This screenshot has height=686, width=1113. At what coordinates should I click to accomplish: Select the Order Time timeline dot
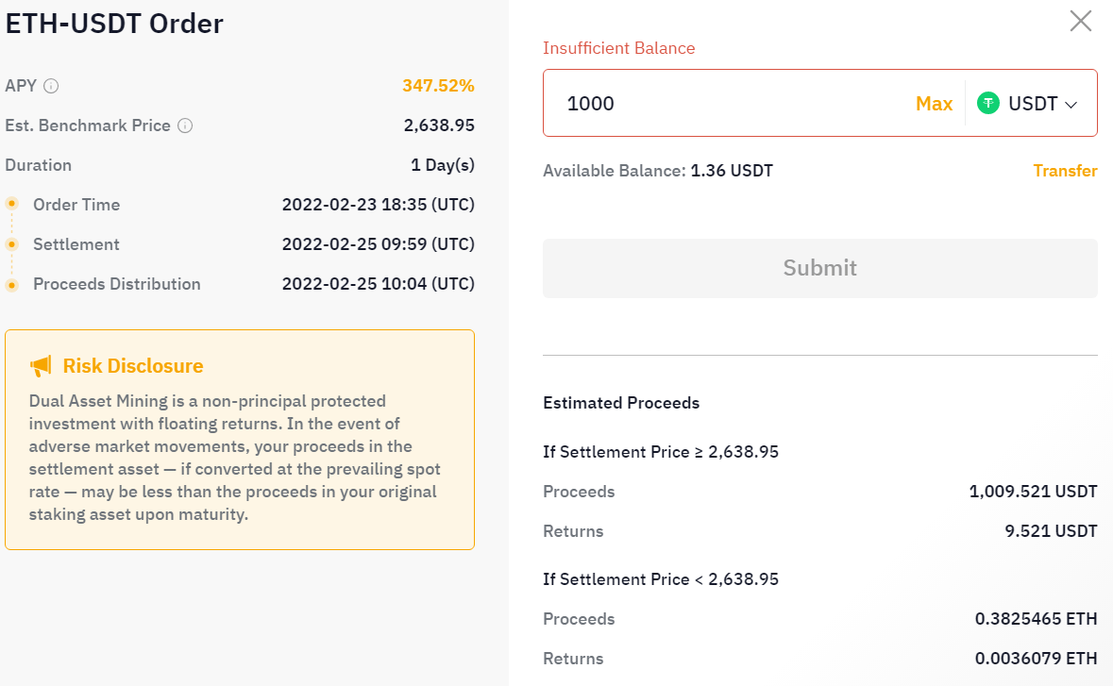coord(11,204)
